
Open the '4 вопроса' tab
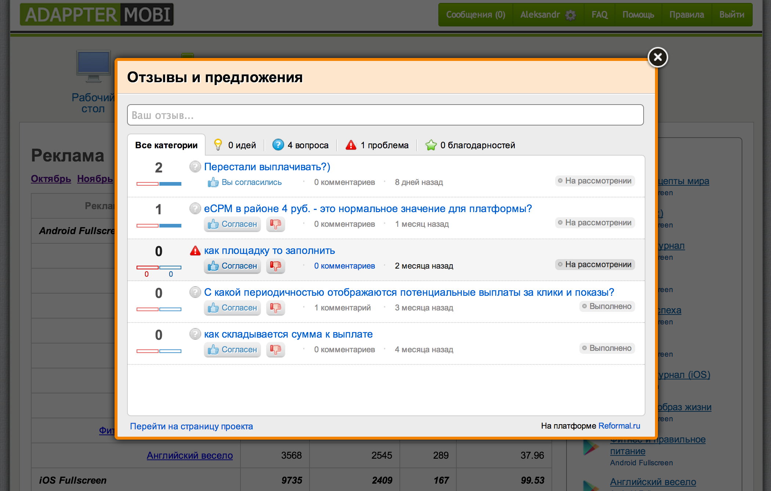(300, 145)
